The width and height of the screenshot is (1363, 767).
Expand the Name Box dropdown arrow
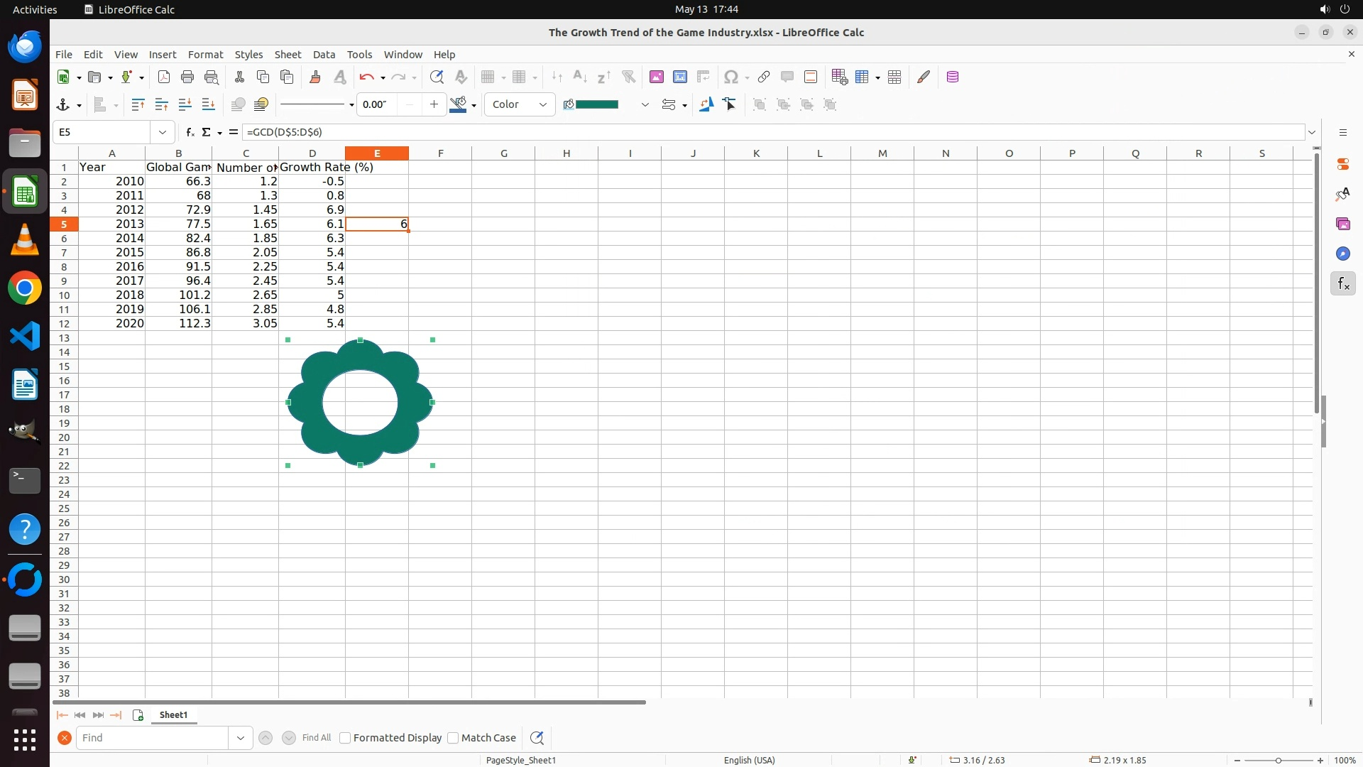[163, 132]
